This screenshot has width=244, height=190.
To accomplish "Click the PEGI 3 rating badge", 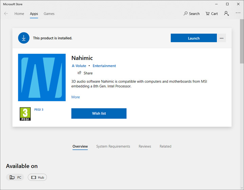I will click(25, 114).
